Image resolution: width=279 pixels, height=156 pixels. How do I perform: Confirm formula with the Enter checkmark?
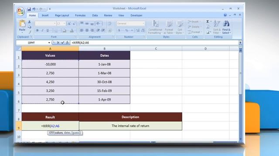click(63, 42)
